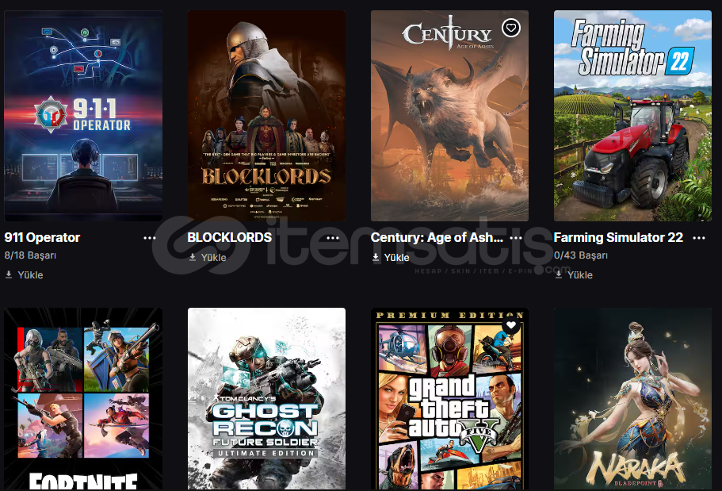This screenshot has height=491, width=722.
Task: Open three-dot menu for 911 Operator
Action: tap(149, 238)
